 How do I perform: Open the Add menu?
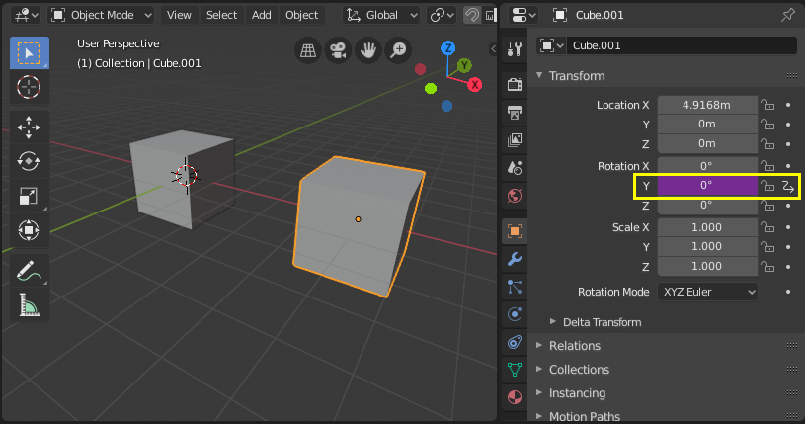[261, 15]
